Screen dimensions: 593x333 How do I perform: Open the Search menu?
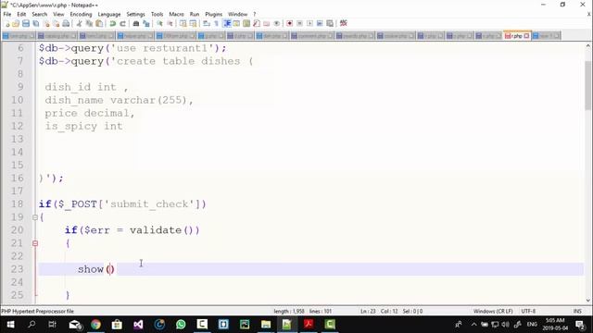40,15
